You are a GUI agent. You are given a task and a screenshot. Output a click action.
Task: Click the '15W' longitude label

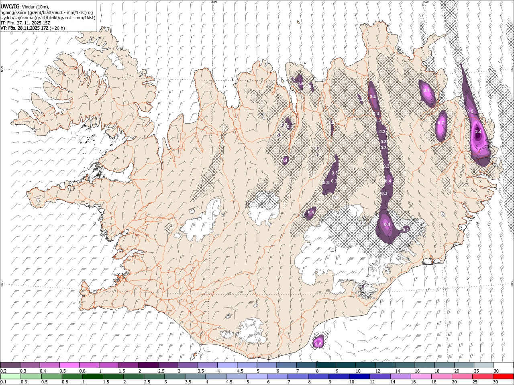click(425, 2)
